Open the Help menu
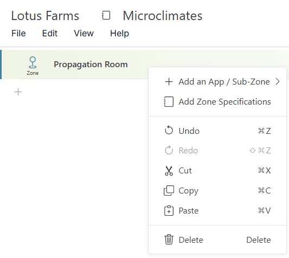Image resolution: width=289 pixels, height=258 pixels. coord(119,34)
